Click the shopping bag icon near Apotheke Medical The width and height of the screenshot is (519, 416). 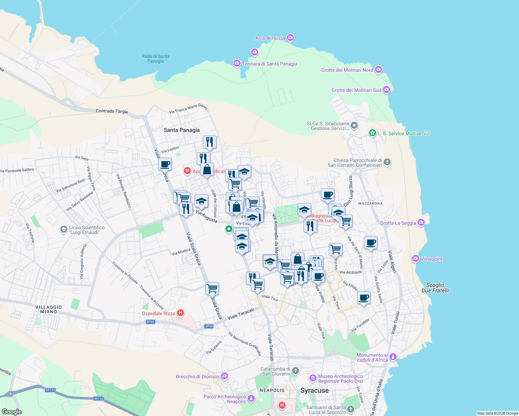coord(207,170)
